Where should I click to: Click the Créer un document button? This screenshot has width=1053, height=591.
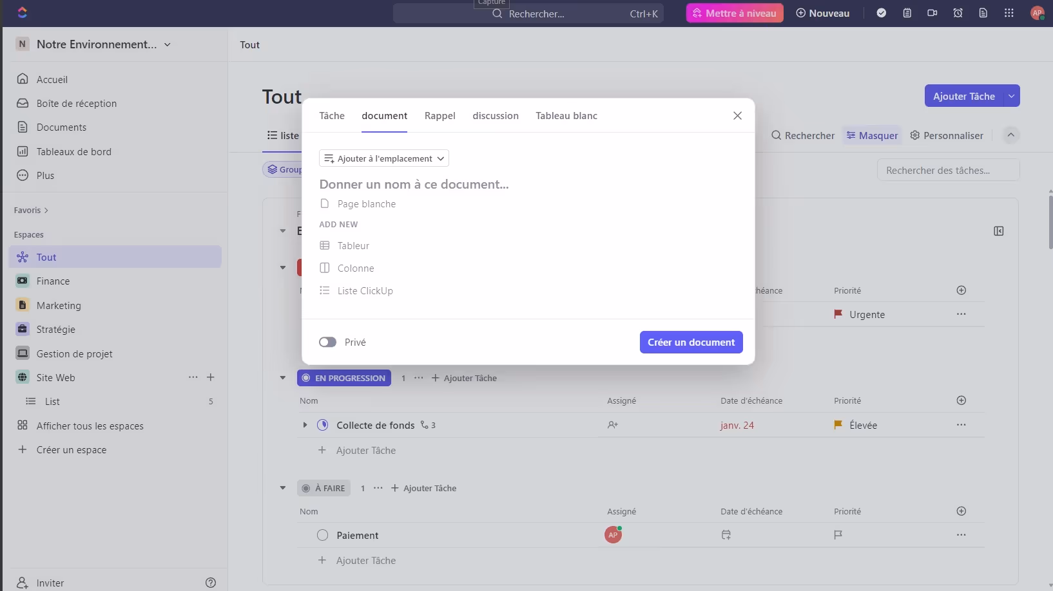tap(691, 342)
